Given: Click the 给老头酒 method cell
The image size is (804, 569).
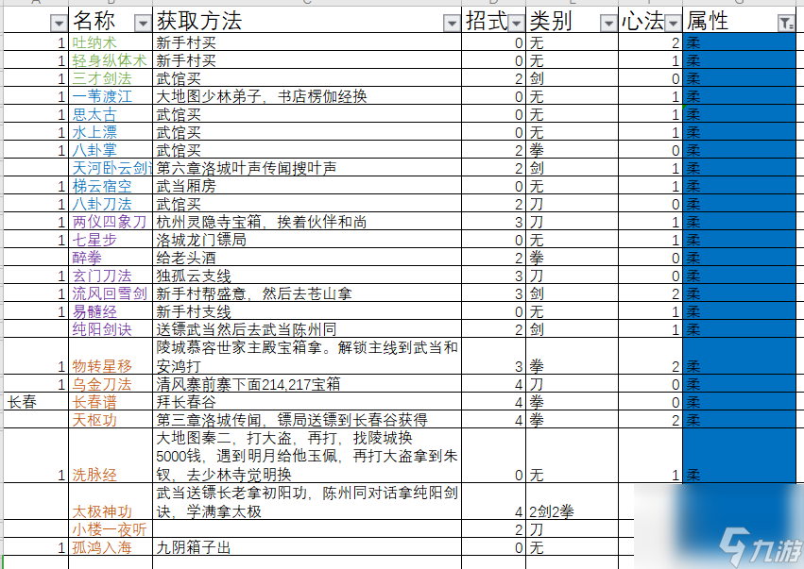Looking at the screenshot, I should [x=307, y=258].
